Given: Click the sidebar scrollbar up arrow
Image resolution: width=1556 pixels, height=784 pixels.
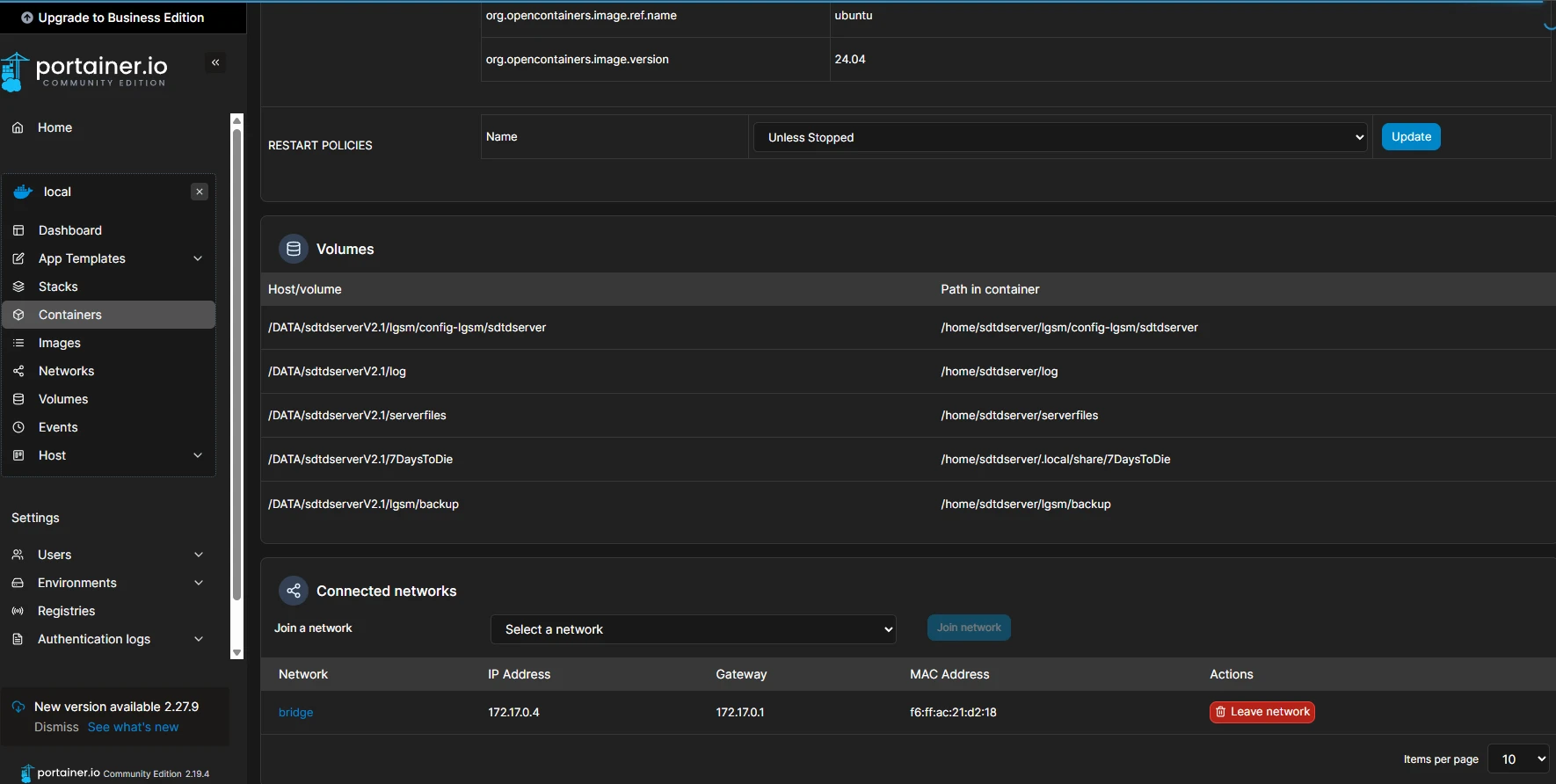Looking at the screenshot, I should (x=236, y=120).
